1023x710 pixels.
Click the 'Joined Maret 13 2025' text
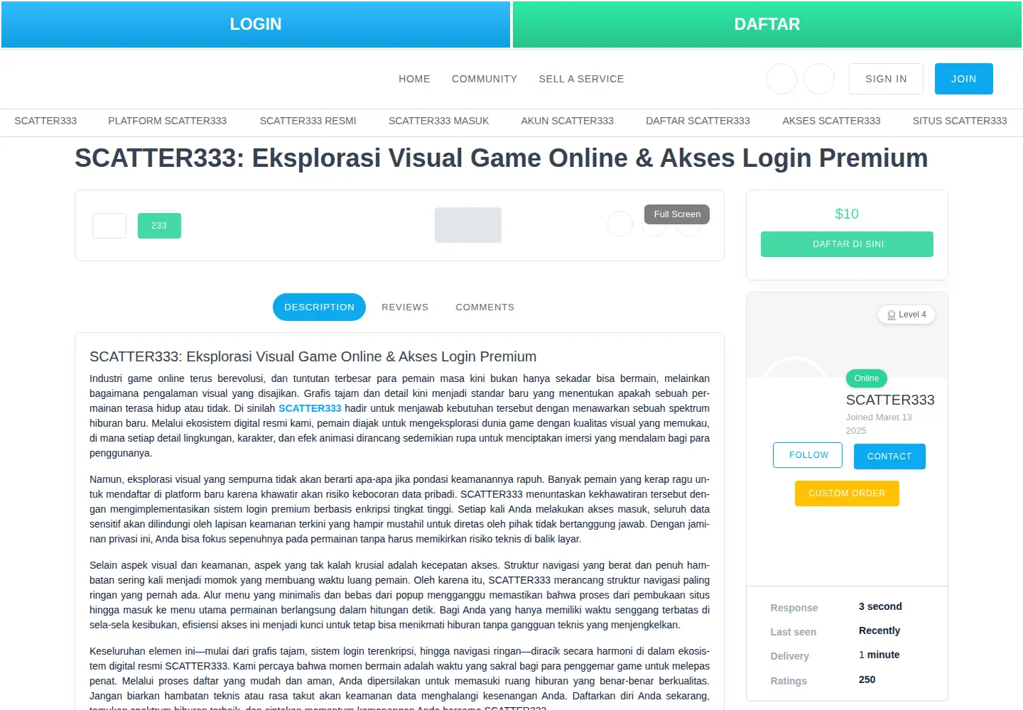click(x=879, y=424)
